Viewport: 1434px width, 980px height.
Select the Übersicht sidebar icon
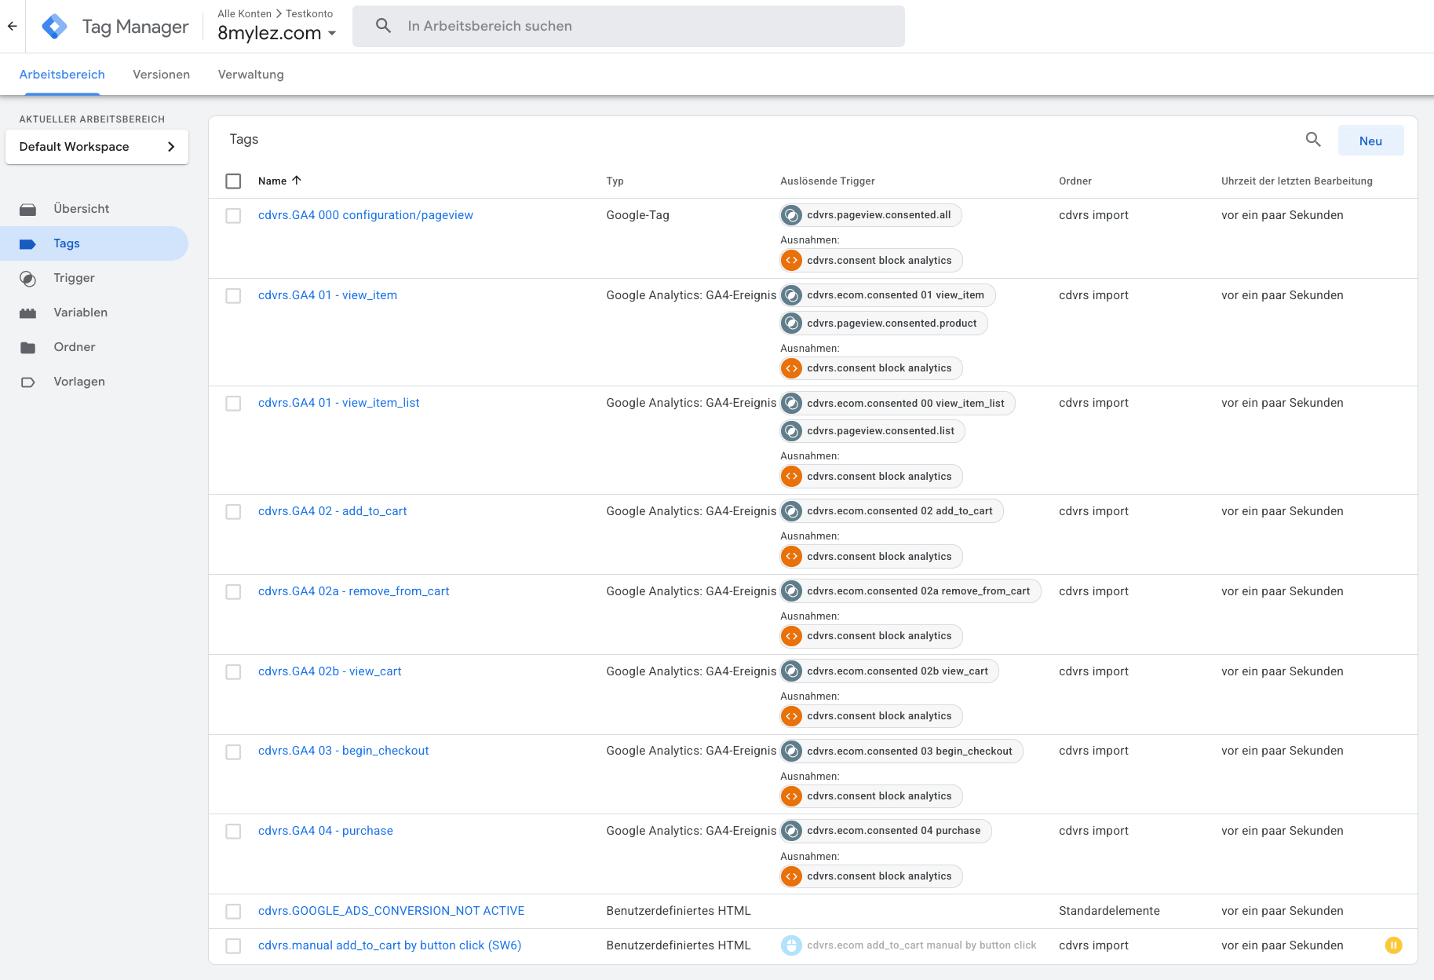click(29, 208)
